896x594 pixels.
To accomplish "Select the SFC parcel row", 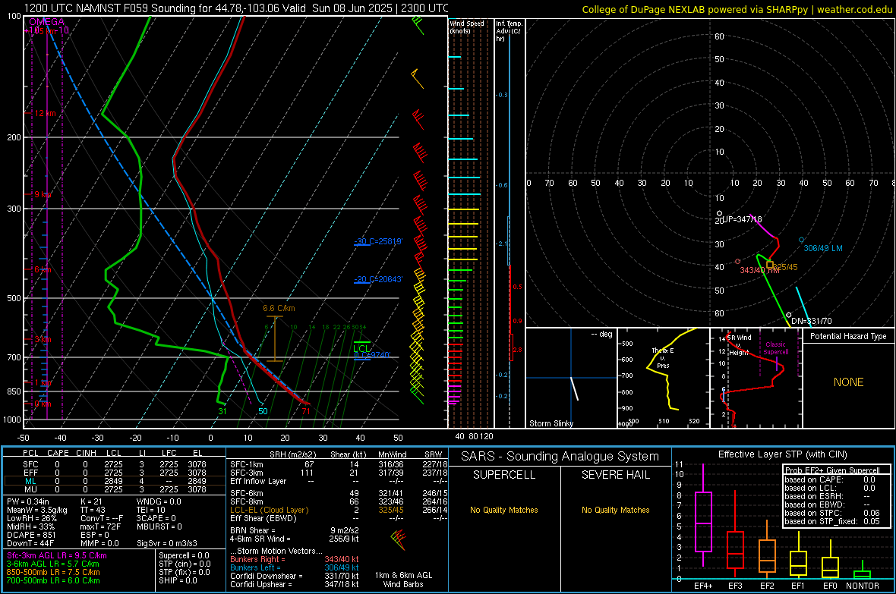I will coord(114,464).
